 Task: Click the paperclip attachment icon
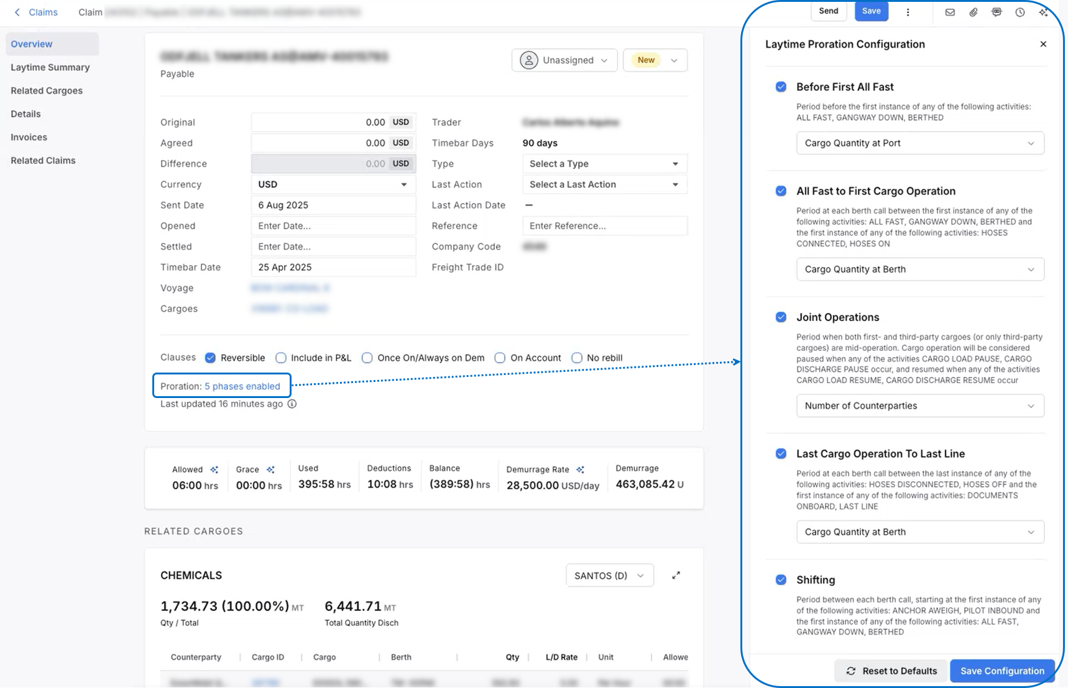pyautogui.click(x=974, y=12)
